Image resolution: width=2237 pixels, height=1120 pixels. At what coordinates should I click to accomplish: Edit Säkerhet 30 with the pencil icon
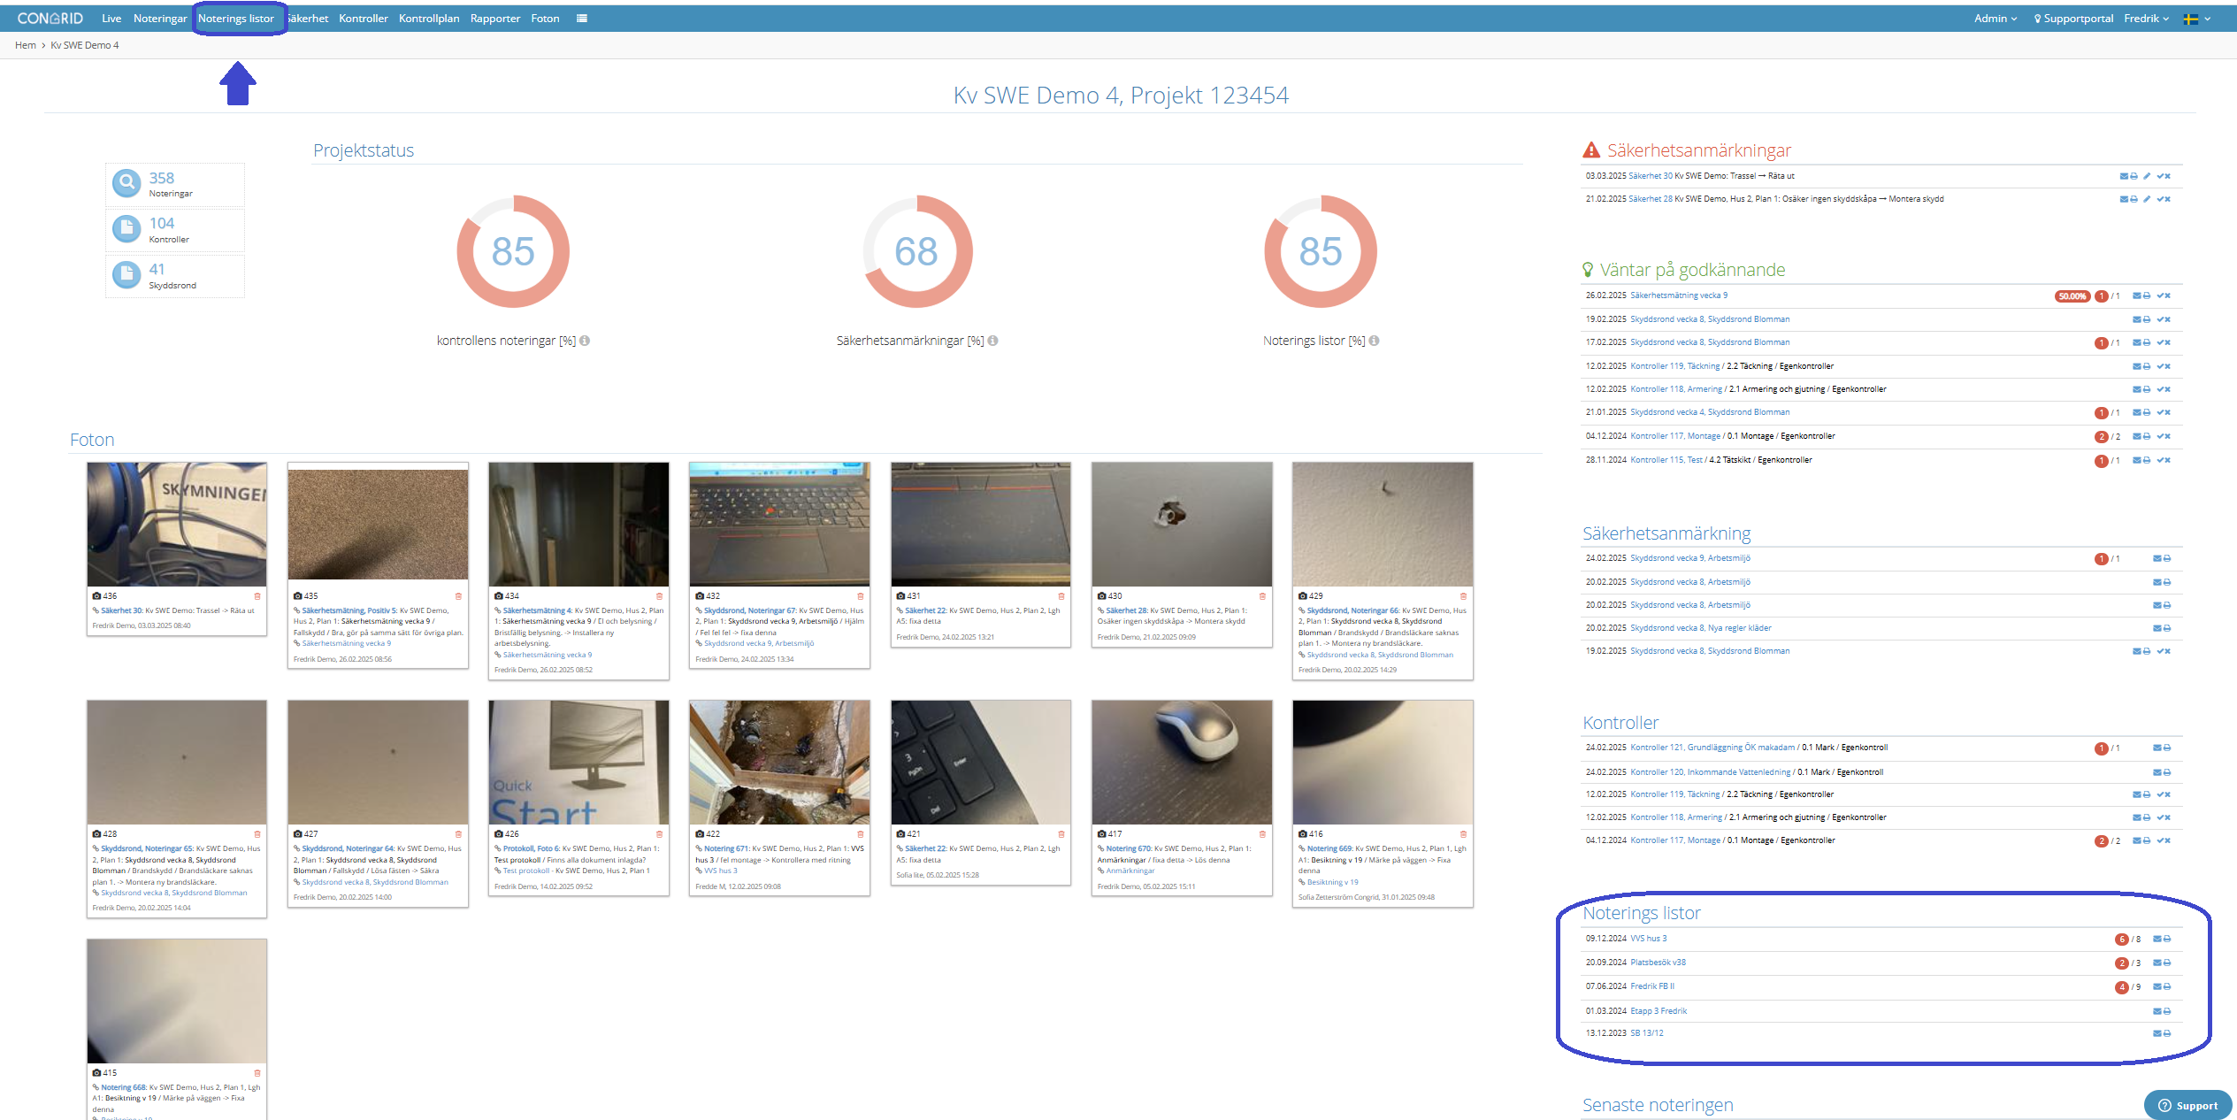(2146, 176)
